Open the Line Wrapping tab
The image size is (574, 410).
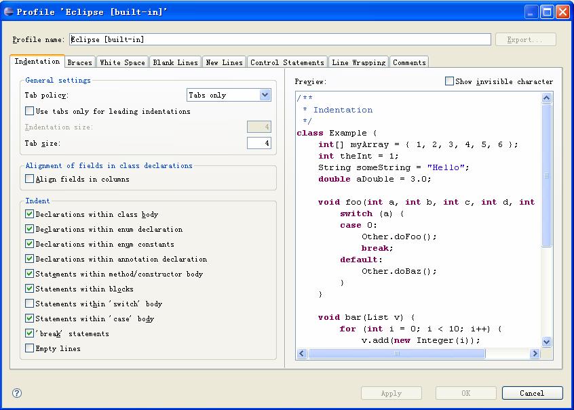(359, 62)
